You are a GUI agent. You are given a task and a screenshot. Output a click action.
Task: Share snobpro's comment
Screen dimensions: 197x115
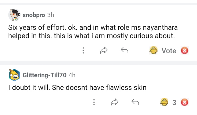(x=104, y=50)
